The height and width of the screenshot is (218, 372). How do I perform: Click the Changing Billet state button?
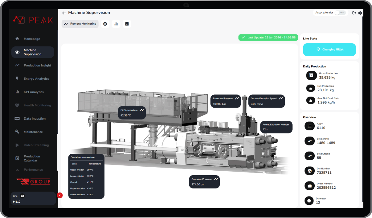[x=329, y=50]
